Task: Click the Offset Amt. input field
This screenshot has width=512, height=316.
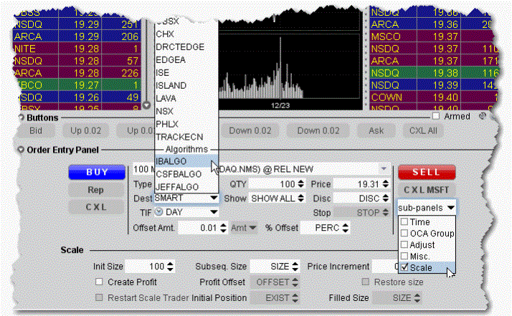Action: point(198,228)
